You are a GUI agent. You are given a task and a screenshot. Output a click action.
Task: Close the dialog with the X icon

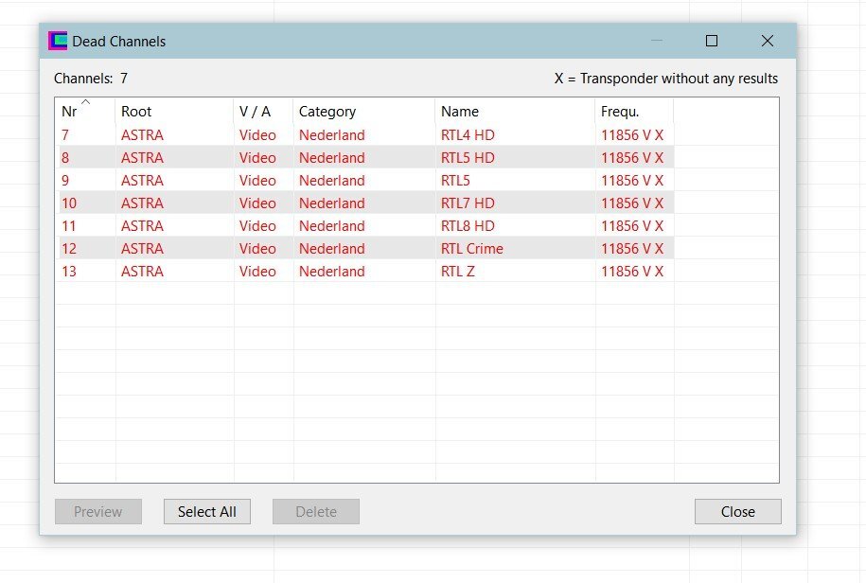tap(768, 41)
